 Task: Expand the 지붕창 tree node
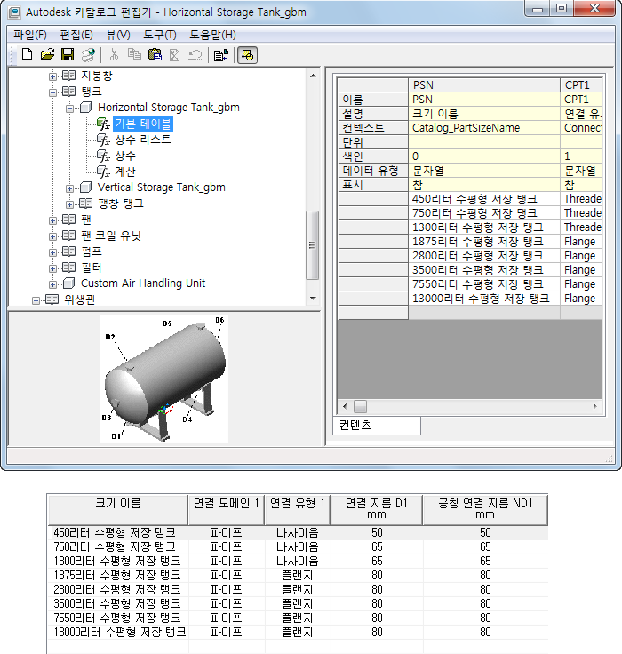[x=52, y=76]
